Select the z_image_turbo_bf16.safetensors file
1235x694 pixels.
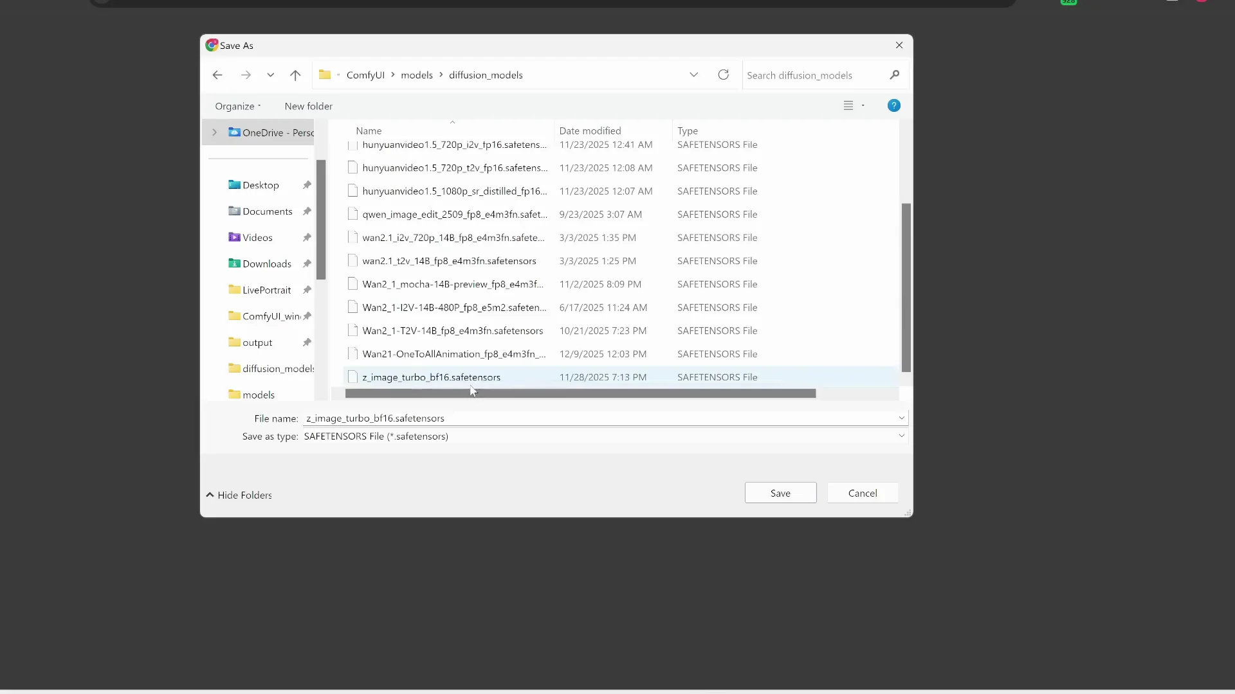[432, 377]
